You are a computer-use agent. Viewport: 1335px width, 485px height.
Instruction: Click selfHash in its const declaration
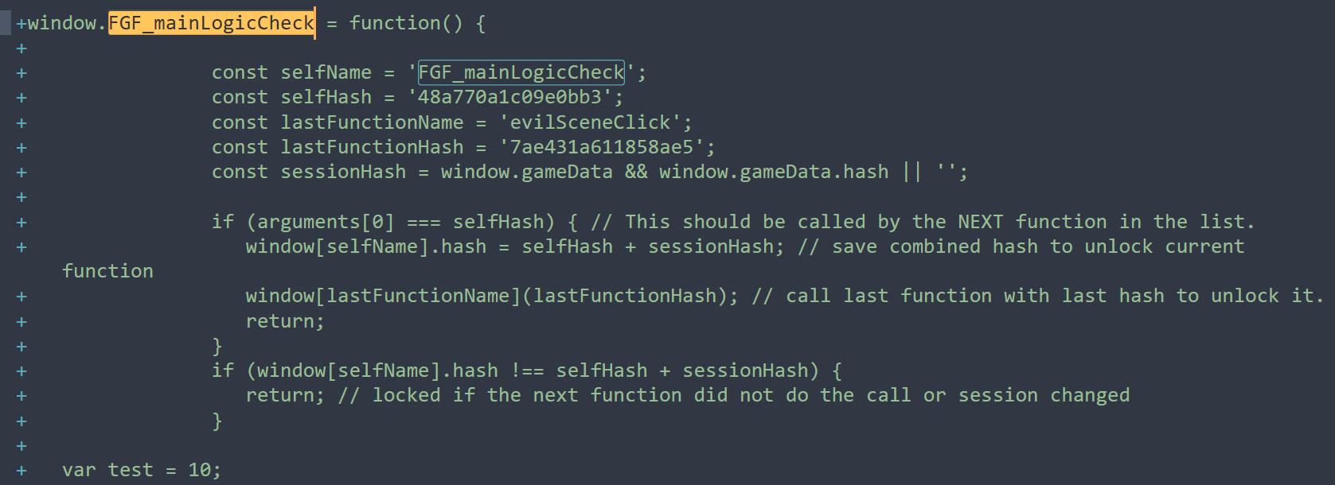point(326,97)
